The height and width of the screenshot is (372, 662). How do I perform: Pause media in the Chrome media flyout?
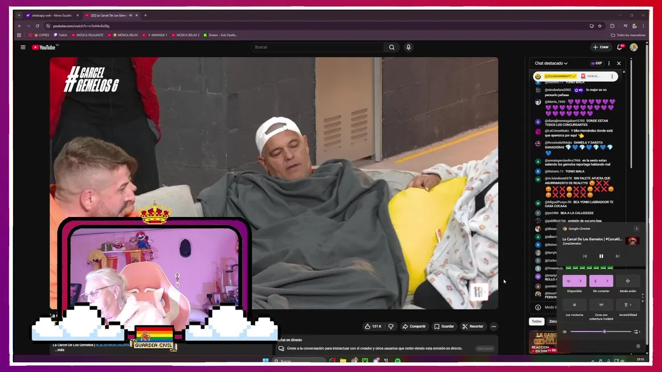[601, 256]
